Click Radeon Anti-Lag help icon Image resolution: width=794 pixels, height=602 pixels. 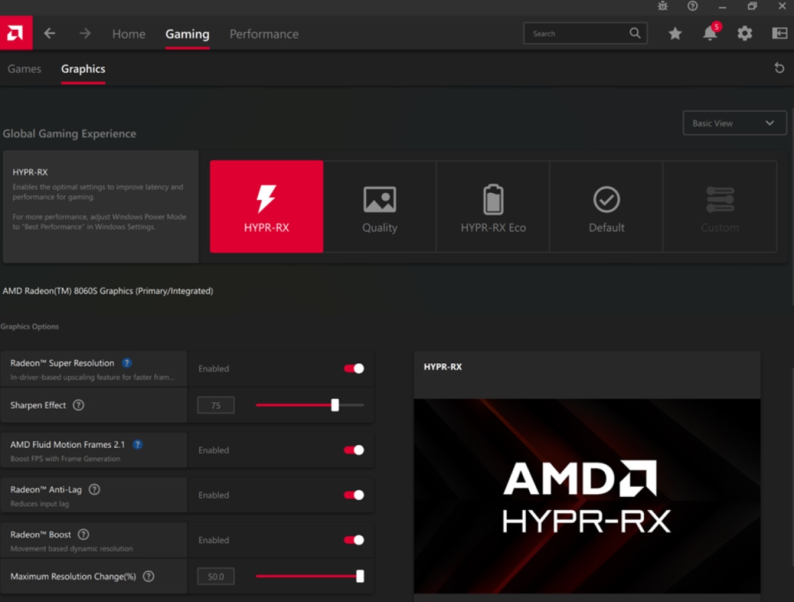coord(94,490)
